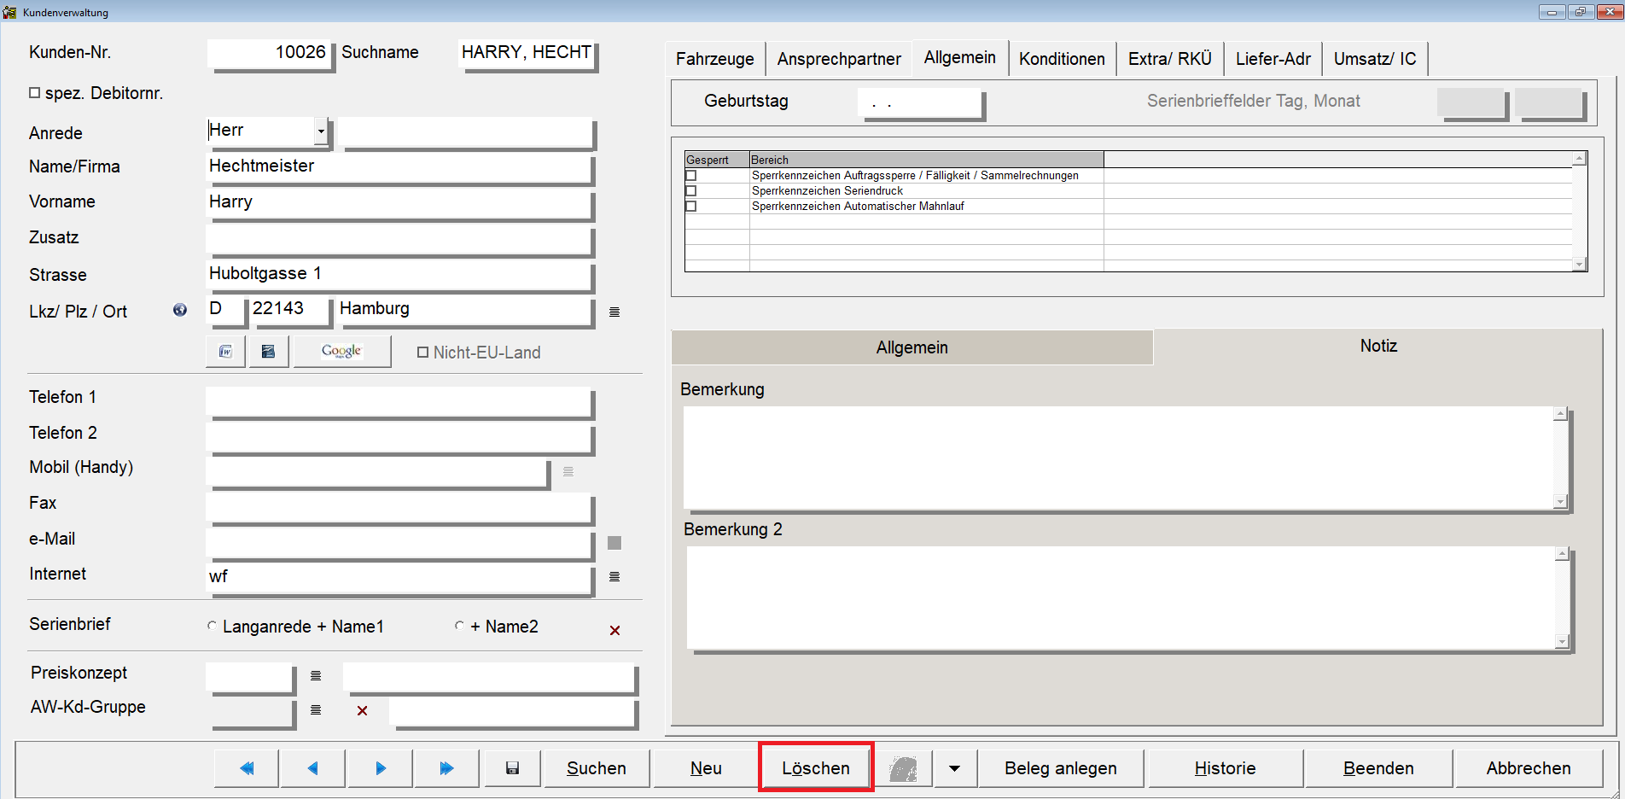Screen dimensions: 1625x799
Task: Click the Bereich column header
Action: [x=926, y=160]
